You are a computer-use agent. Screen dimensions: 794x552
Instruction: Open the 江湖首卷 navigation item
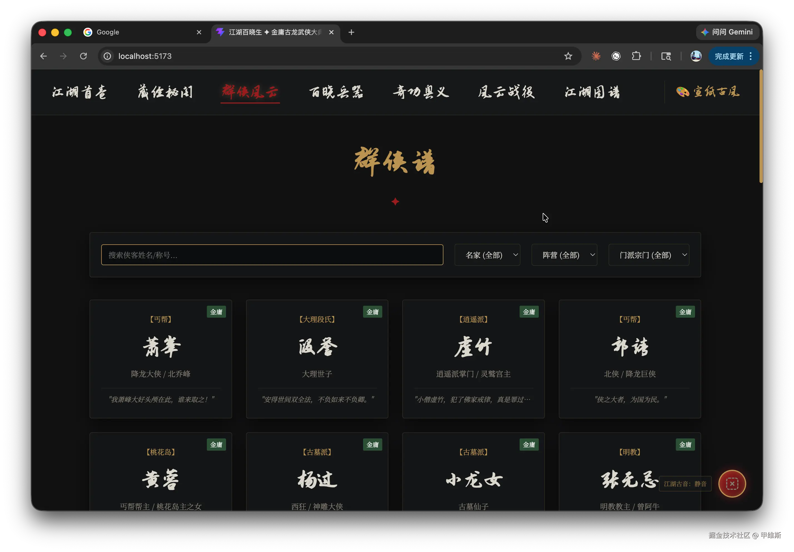(x=80, y=92)
